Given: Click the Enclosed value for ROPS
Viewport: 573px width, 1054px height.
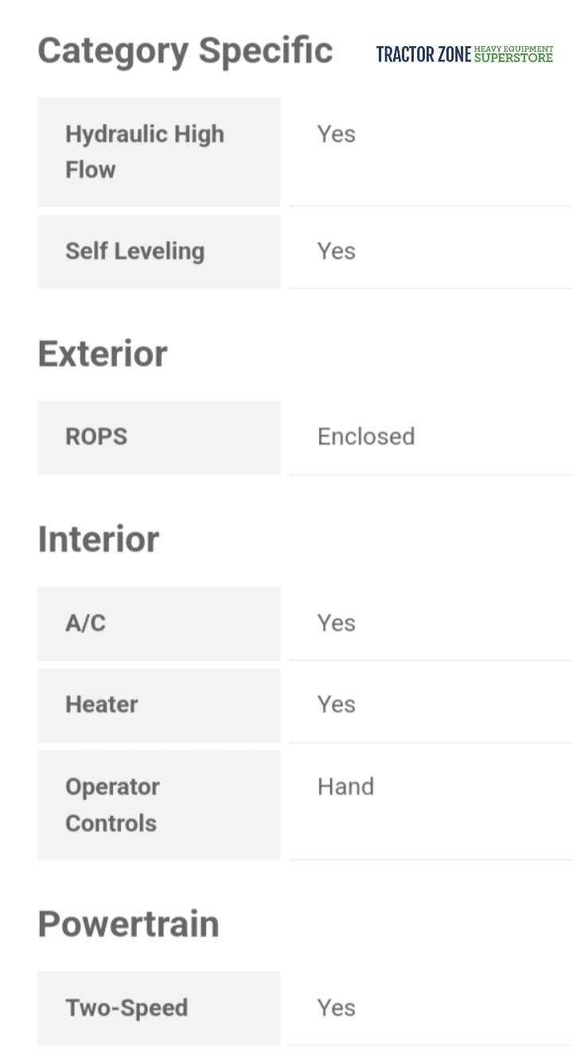Looking at the screenshot, I should [366, 436].
